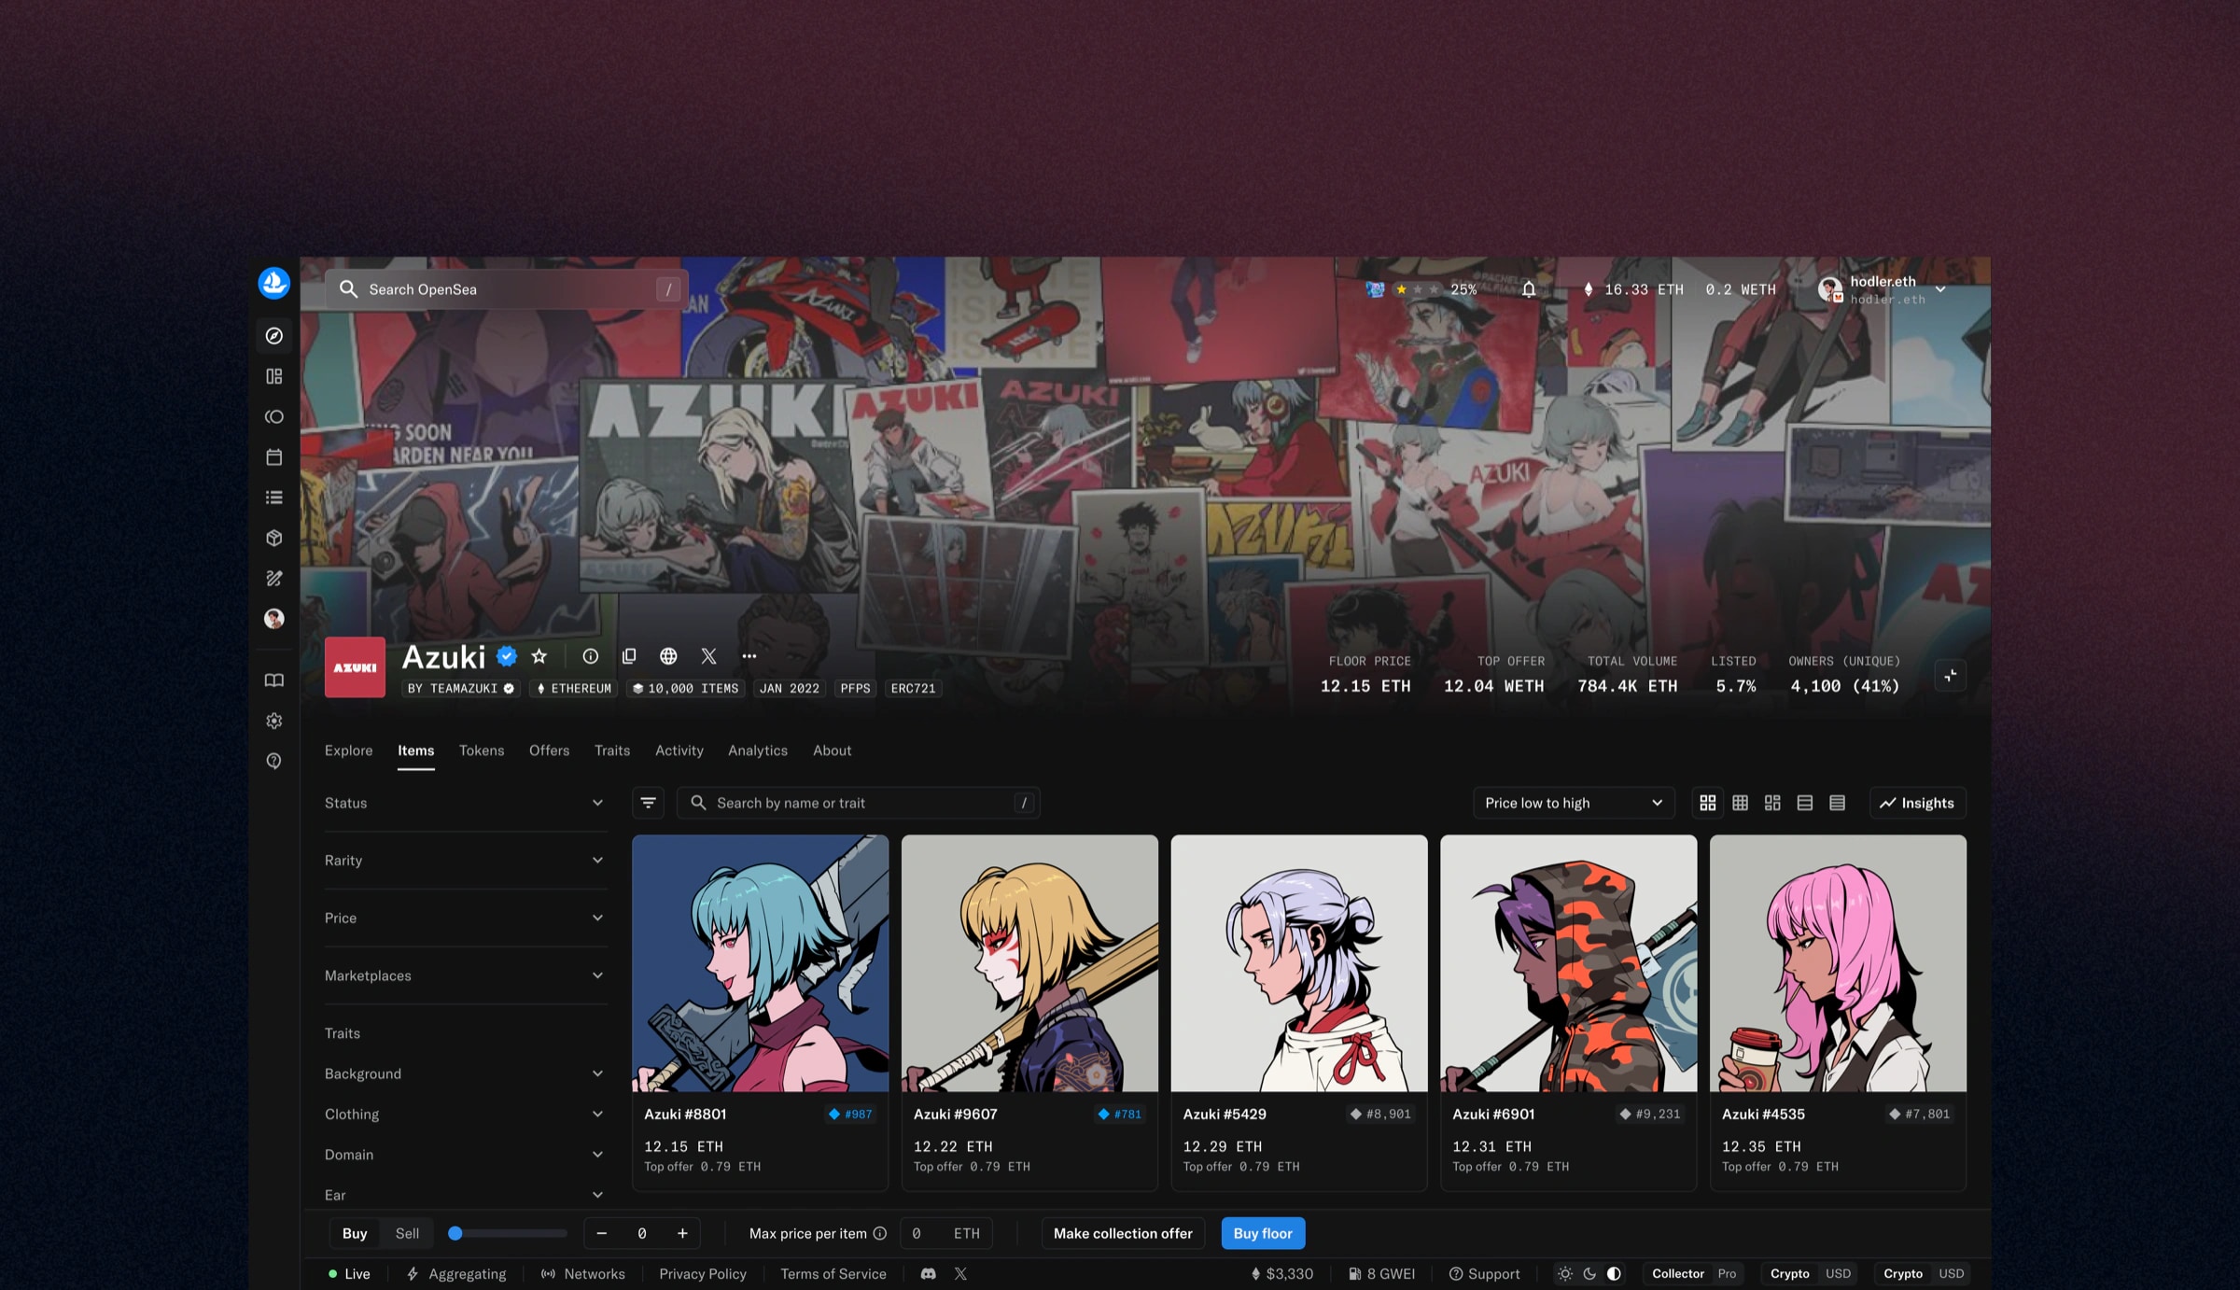Collapse the banner with the shrink icon
The image size is (2240, 1290).
(1951, 676)
